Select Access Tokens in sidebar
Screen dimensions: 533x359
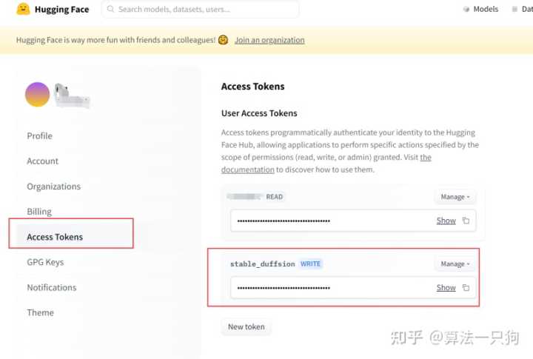(55, 237)
